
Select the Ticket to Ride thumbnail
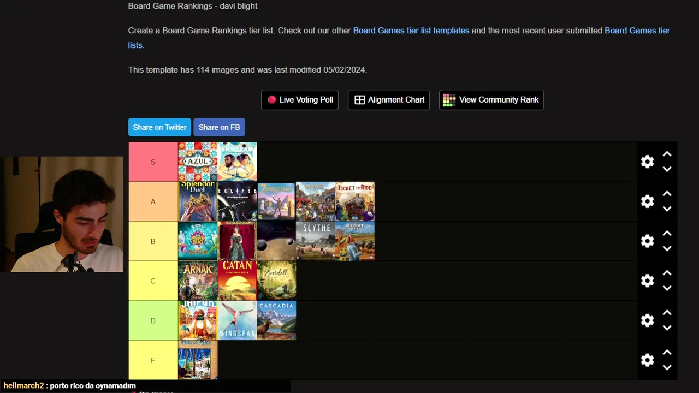[x=355, y=201]
